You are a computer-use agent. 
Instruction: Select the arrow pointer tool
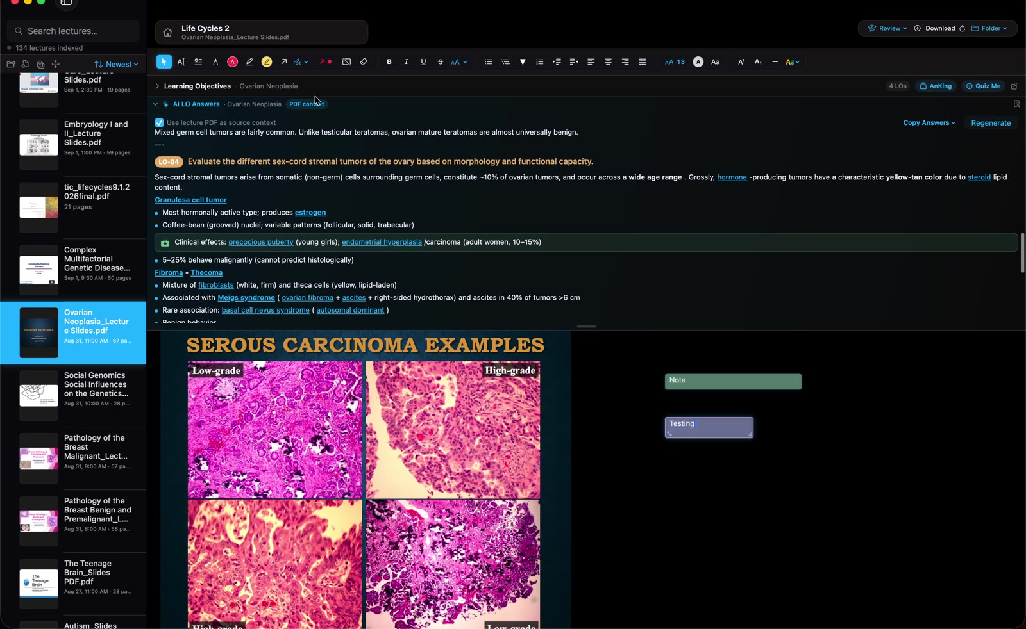click(x=164, y=62)
